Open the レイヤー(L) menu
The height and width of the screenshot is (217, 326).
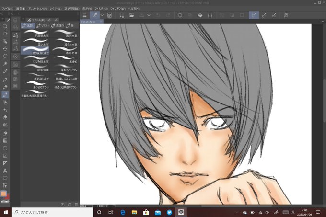click(56, 9)
